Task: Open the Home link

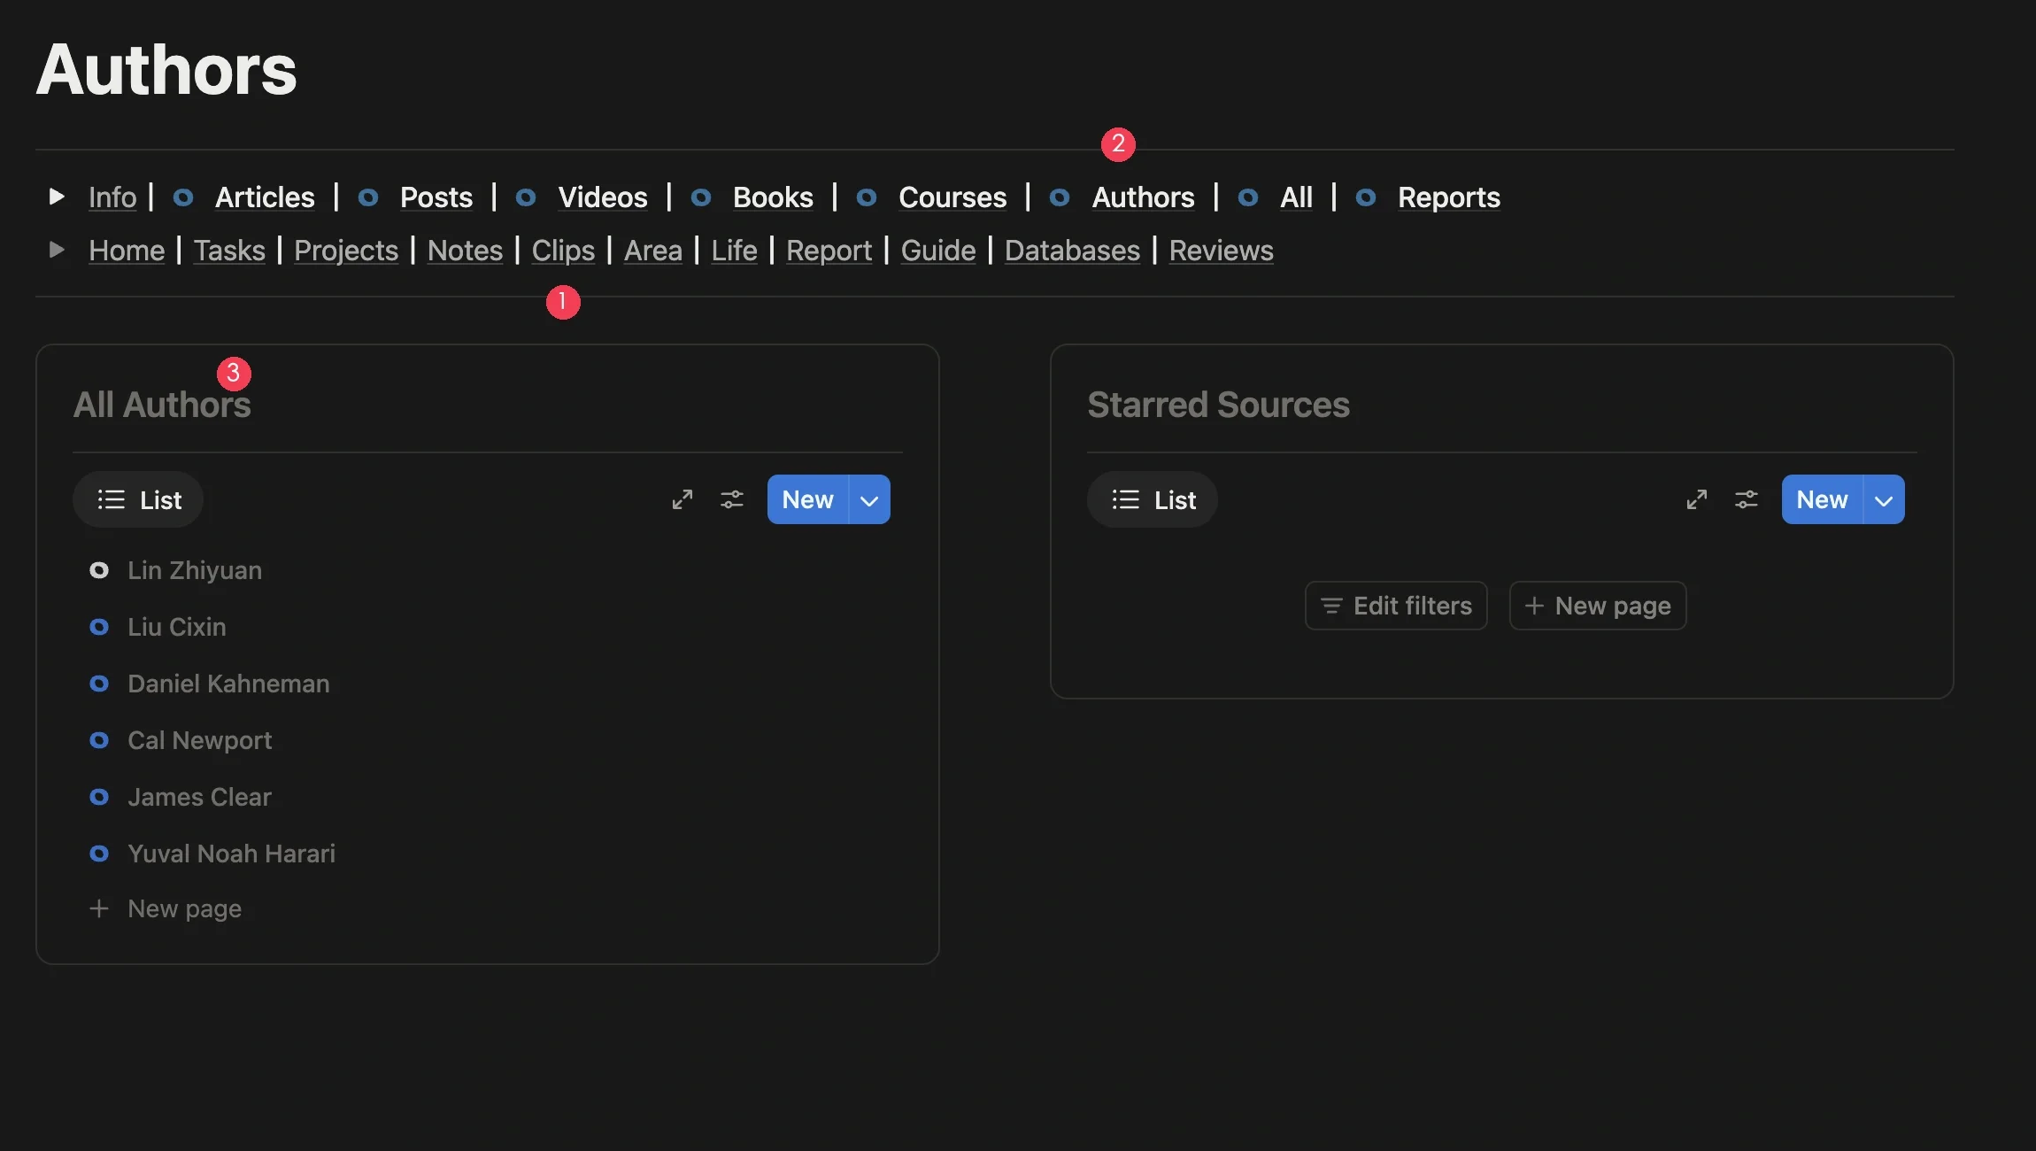Action: click(x=127, y=251)
